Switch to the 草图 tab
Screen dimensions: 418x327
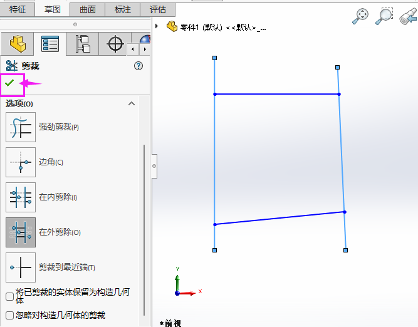[x=52, y=9]
